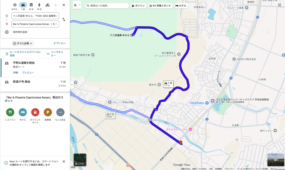Collapse the side panel arrow
Screen dimensions: 285x170
click(x=72, y=85)
